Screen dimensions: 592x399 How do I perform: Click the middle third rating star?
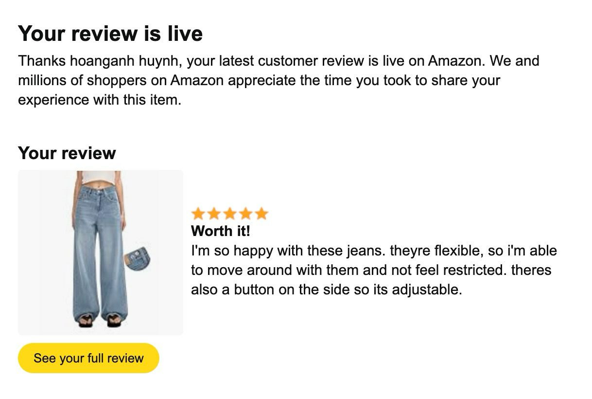tap(230, 214)
